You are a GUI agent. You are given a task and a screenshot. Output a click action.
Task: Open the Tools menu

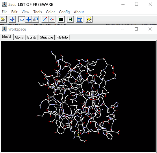[38, 12]
